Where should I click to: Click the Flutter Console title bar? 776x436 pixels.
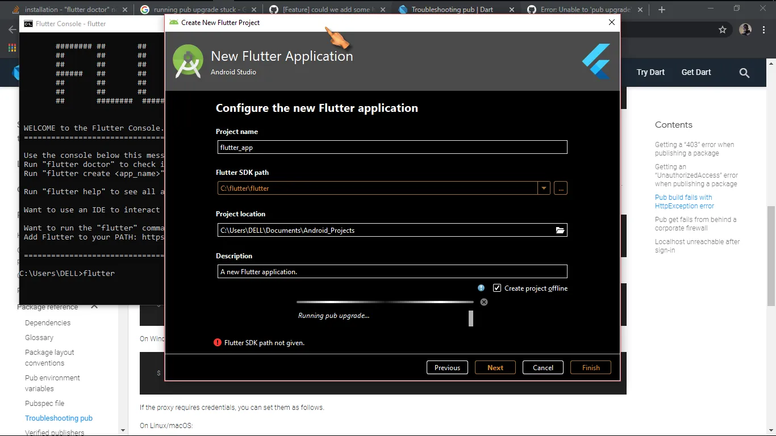pos(92,24)
